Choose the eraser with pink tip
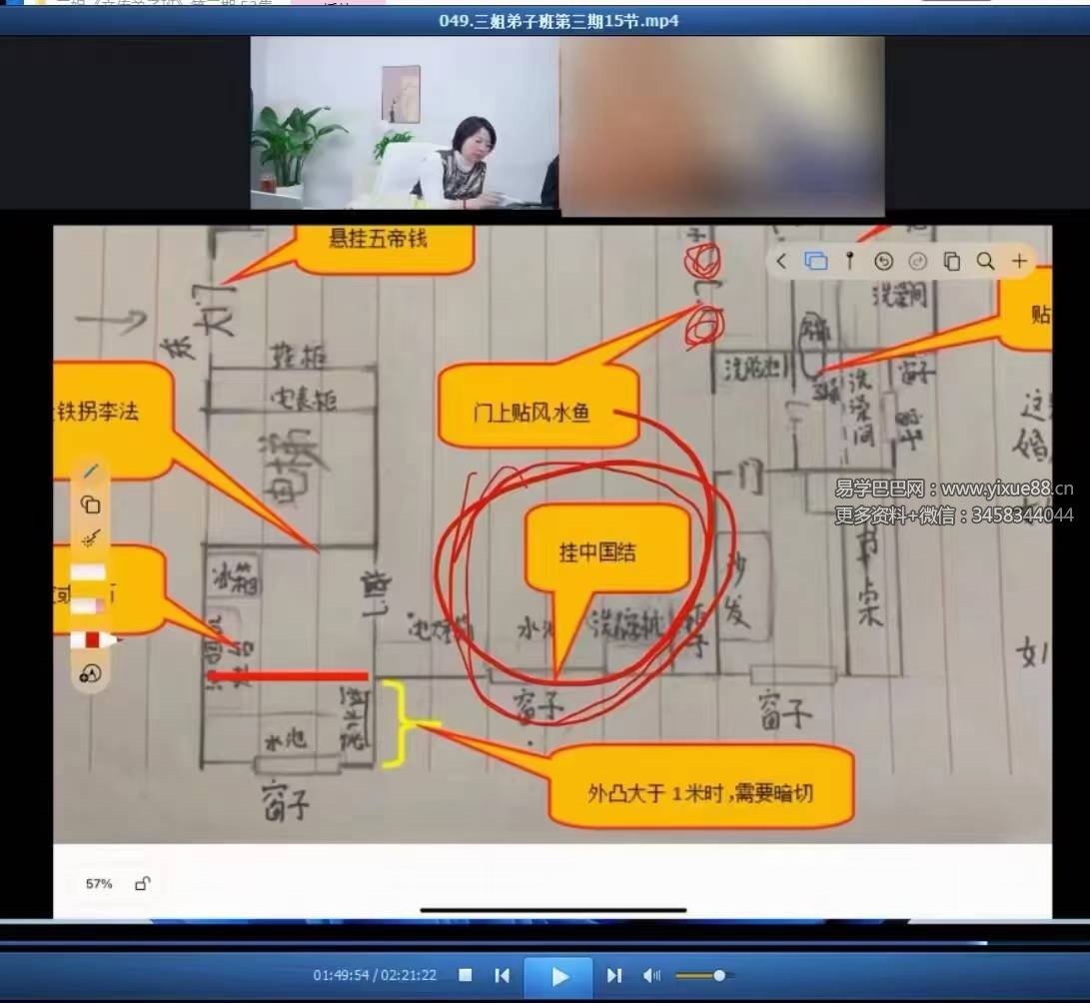Screen dimensions: 1090x1003 90,606
